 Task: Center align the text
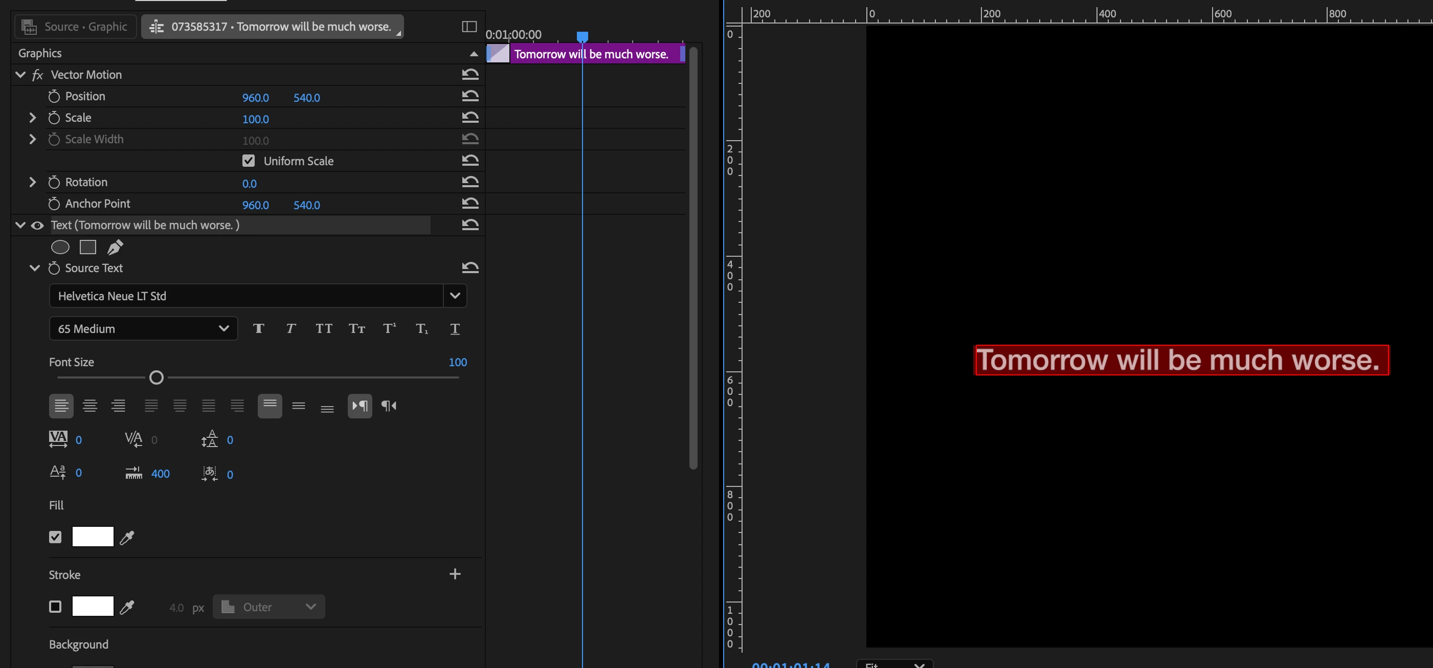tap(89, 406)
